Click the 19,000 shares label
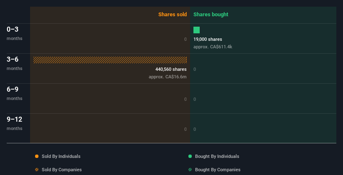 click(x=208, y=39)
